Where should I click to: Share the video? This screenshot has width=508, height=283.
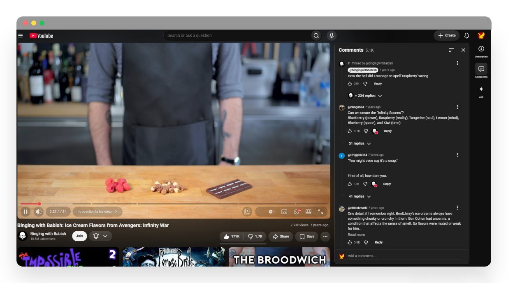281,237
